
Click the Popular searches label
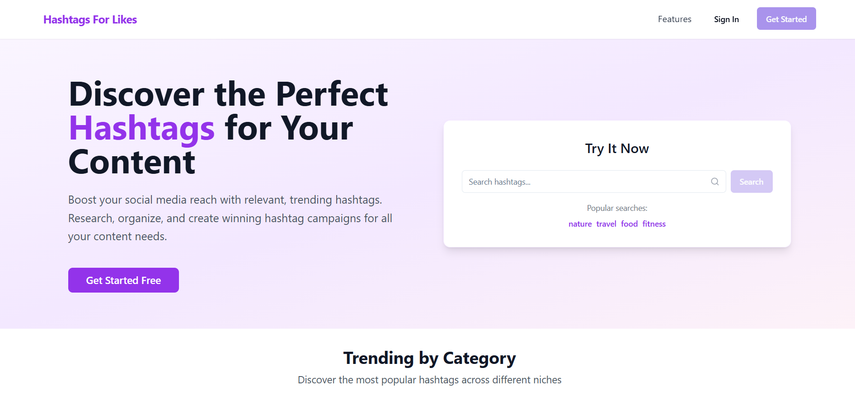(x=617, y=208)
